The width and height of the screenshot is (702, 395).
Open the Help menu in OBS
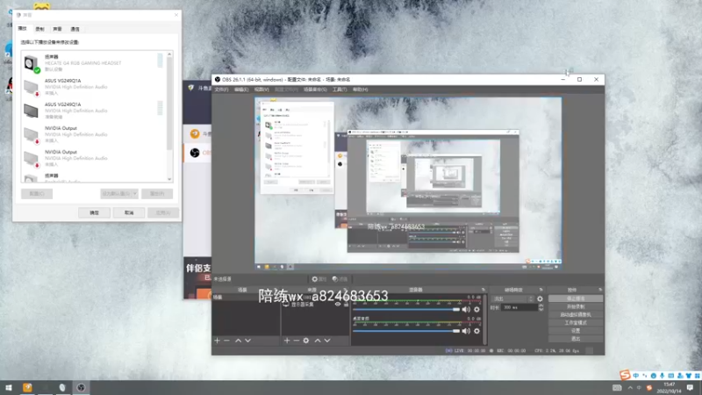pos(360,90)
